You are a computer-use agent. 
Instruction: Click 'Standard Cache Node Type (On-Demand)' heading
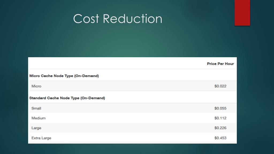(x=67, y=98)
